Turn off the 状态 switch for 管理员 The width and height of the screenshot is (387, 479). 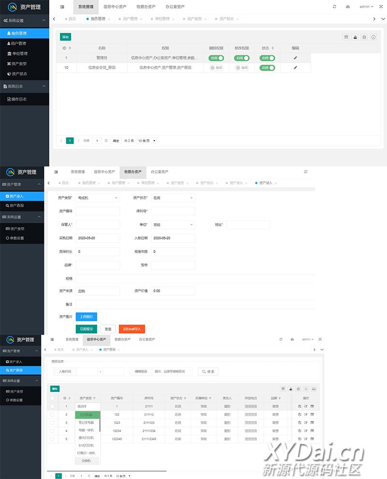(267, 58)
